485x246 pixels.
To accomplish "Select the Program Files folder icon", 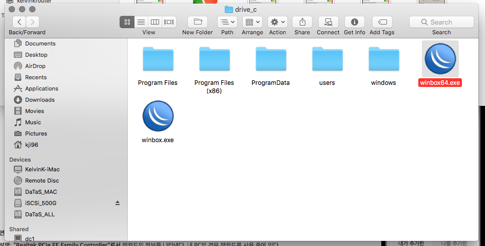I will [x=158, y=59].
